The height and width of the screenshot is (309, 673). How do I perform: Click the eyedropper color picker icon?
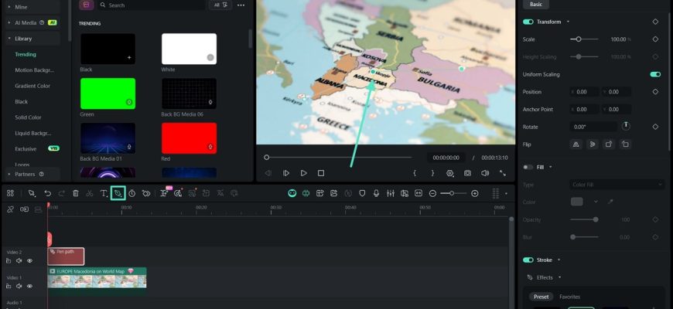coord(610,202)
